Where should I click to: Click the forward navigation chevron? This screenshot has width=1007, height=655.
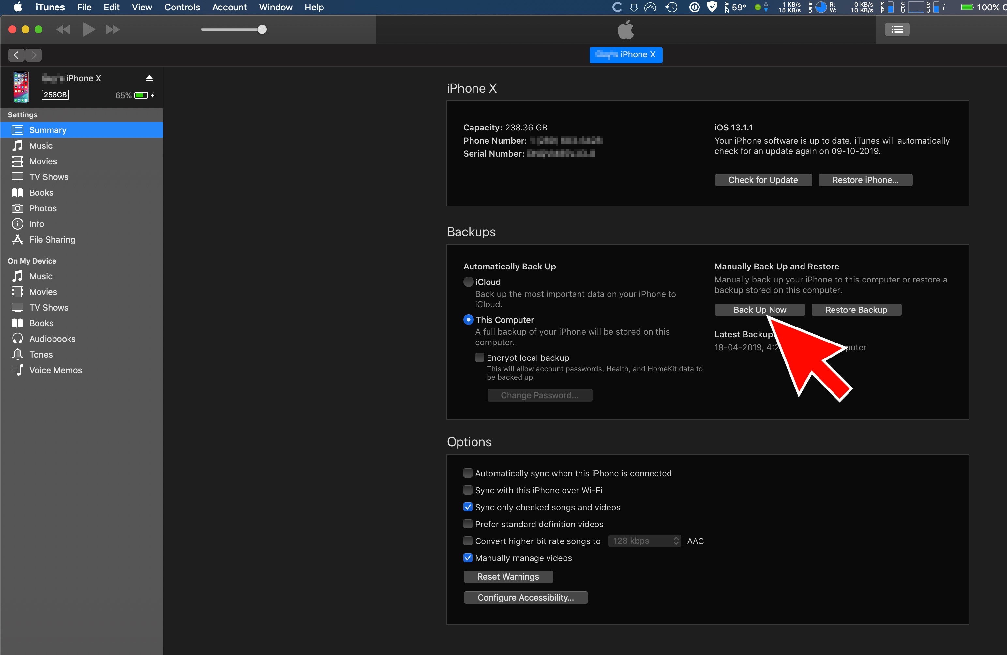34,55
